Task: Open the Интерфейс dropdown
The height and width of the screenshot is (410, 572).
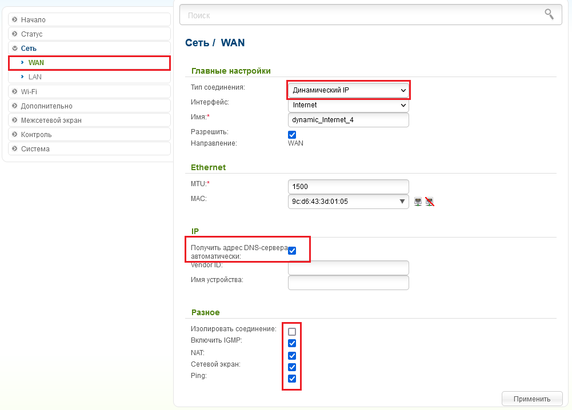Action: 349,105
